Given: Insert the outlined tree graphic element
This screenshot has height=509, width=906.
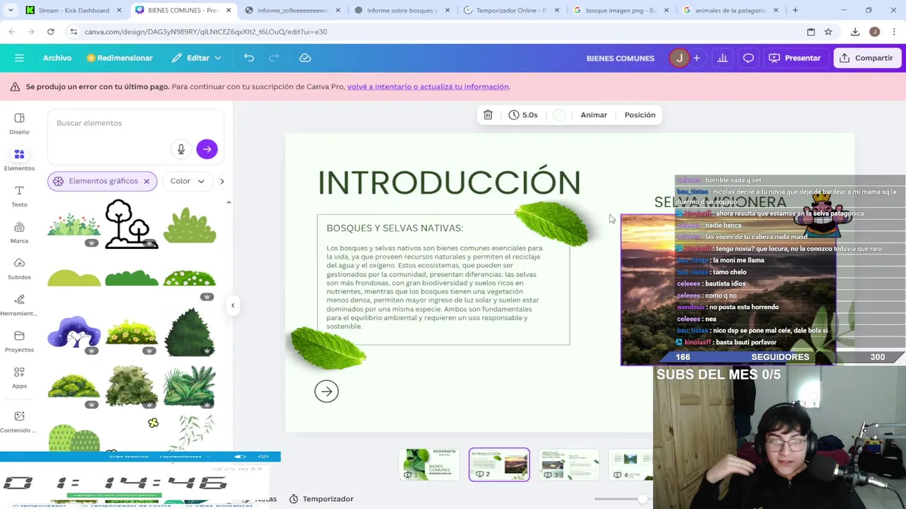Looking at the screenshot, I should tap(132, 224).
